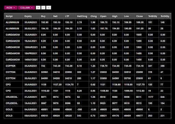Click the 15JUL2021 expiry cell

tap(30, 41)
